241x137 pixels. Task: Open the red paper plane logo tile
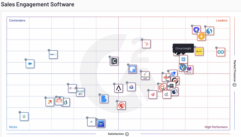(x=153, y=94)
